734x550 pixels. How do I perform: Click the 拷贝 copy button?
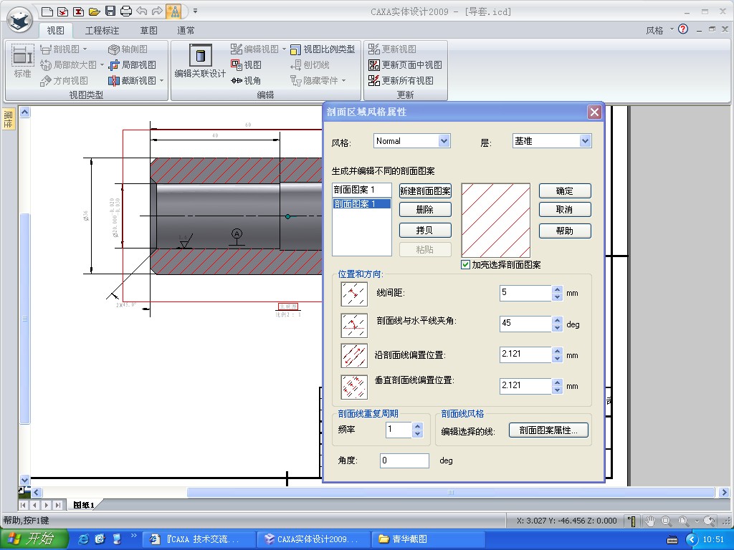point(425,230)
